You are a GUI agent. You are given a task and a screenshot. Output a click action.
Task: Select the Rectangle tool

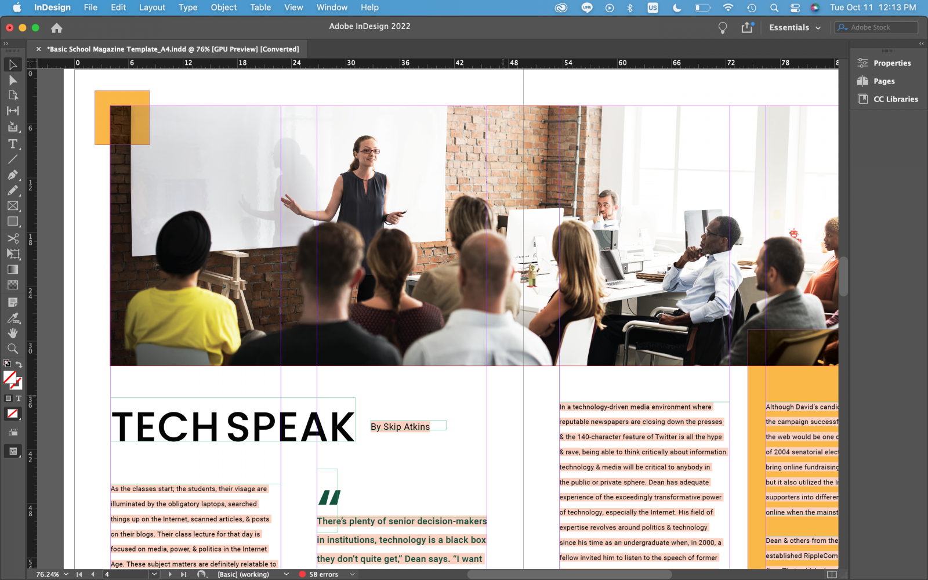(x=13, y=222)
